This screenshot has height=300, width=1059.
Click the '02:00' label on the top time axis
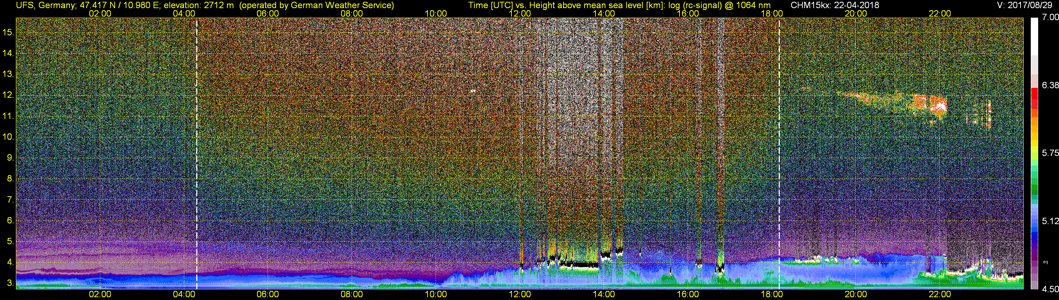[x=100, y=13]
